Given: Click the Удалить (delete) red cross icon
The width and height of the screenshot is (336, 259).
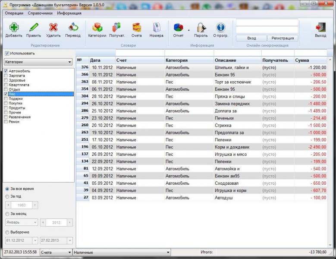Looking at the screenshot, I should pyautogui.click(x=53, y=28).
